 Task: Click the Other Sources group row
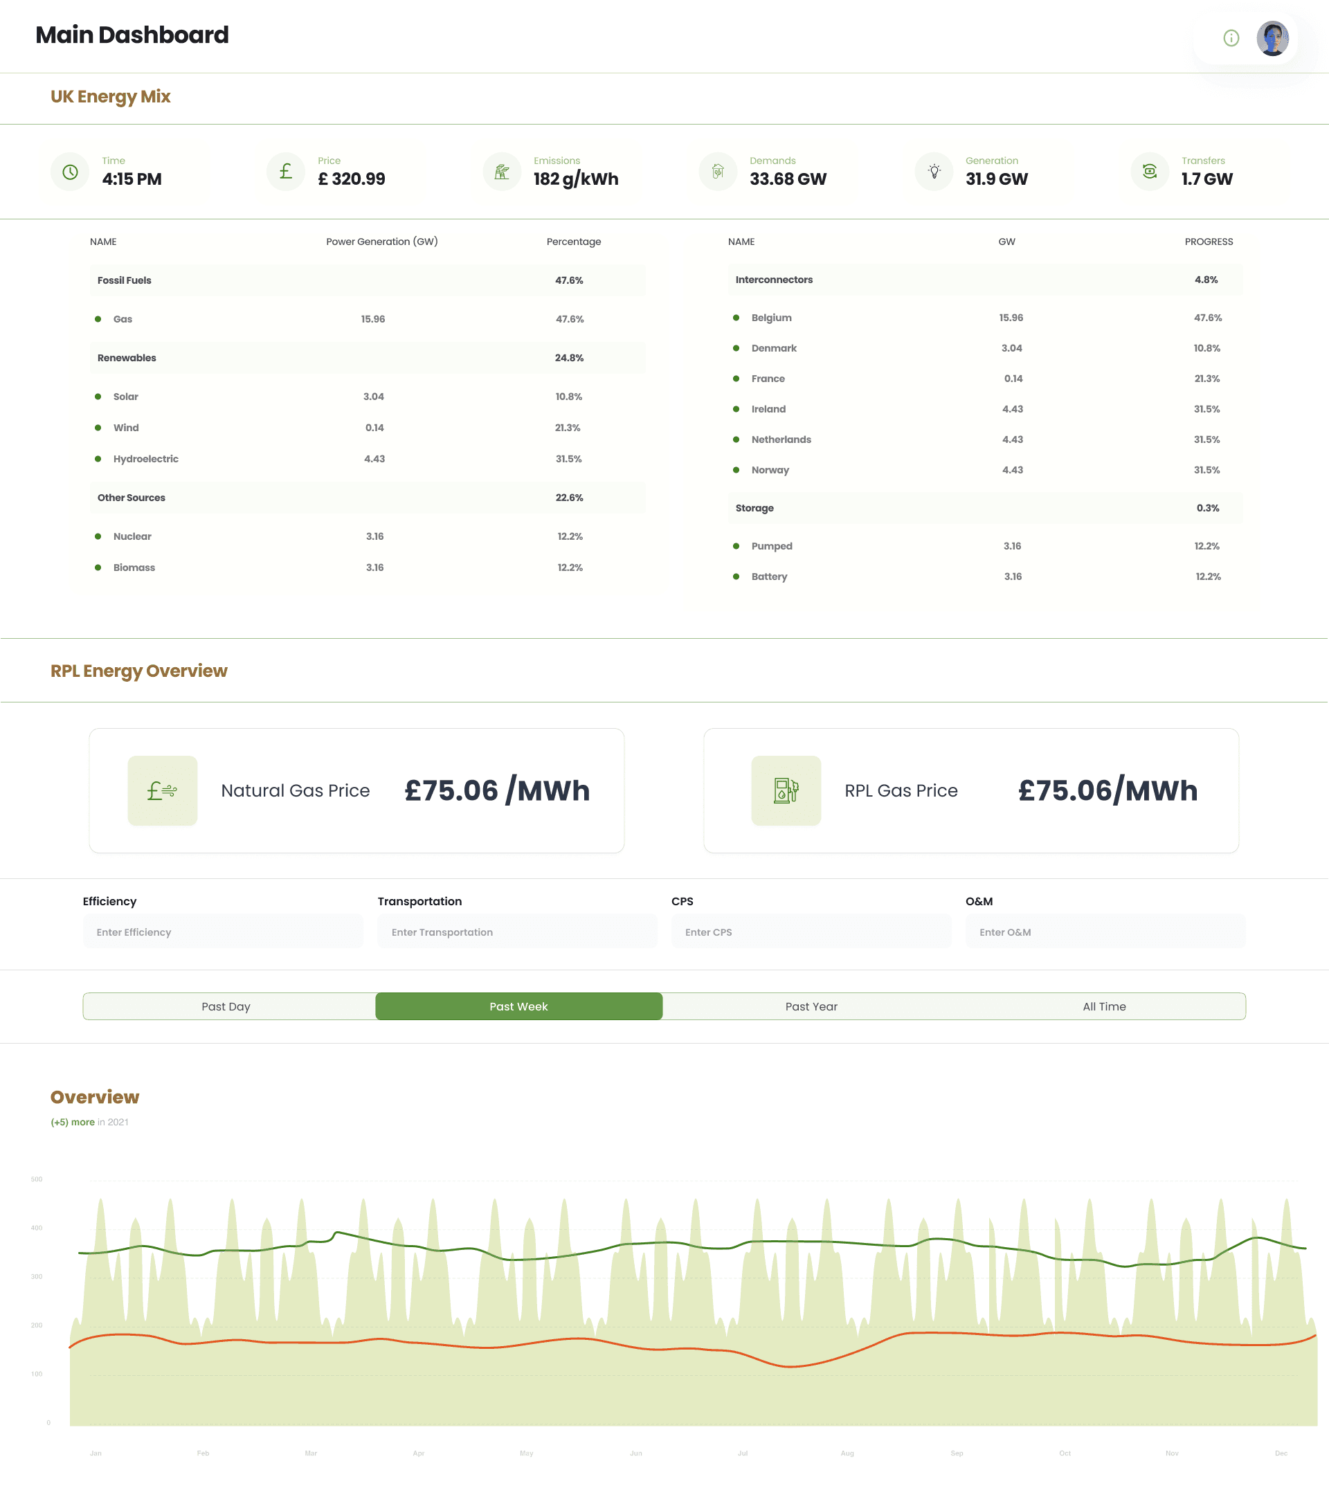pyautogui.click(x=368, y=497)
